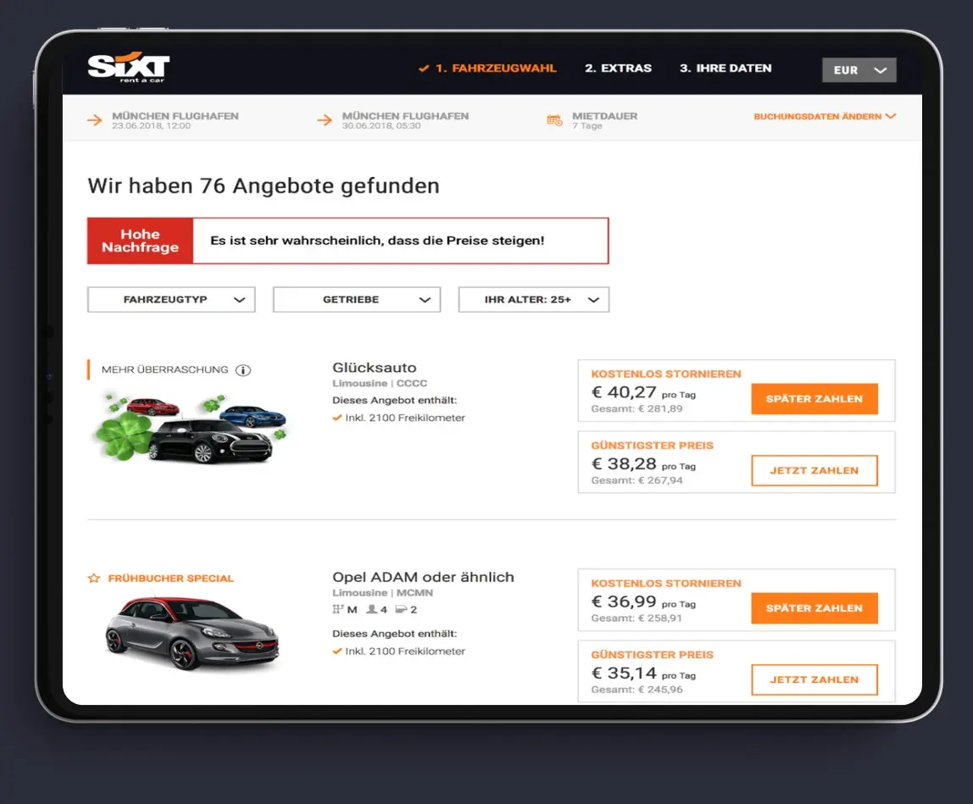Choose Später zahlen for Opel ADAM

815,608
